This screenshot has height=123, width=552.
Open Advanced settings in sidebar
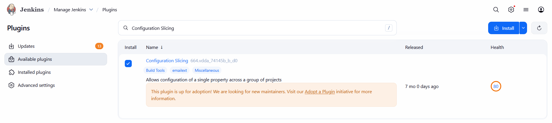(x=36, y=85)
